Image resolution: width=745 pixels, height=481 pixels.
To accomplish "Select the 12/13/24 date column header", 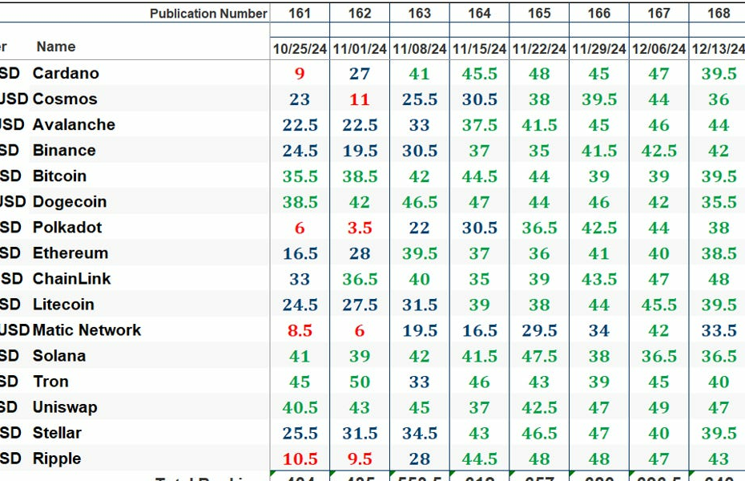I will coord(719,48).
